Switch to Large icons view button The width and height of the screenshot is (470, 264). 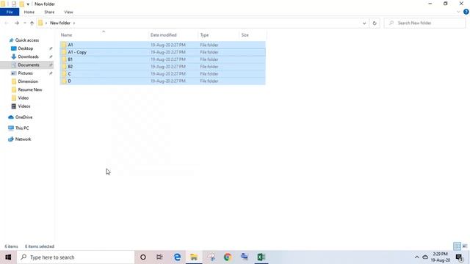[465, 246]
